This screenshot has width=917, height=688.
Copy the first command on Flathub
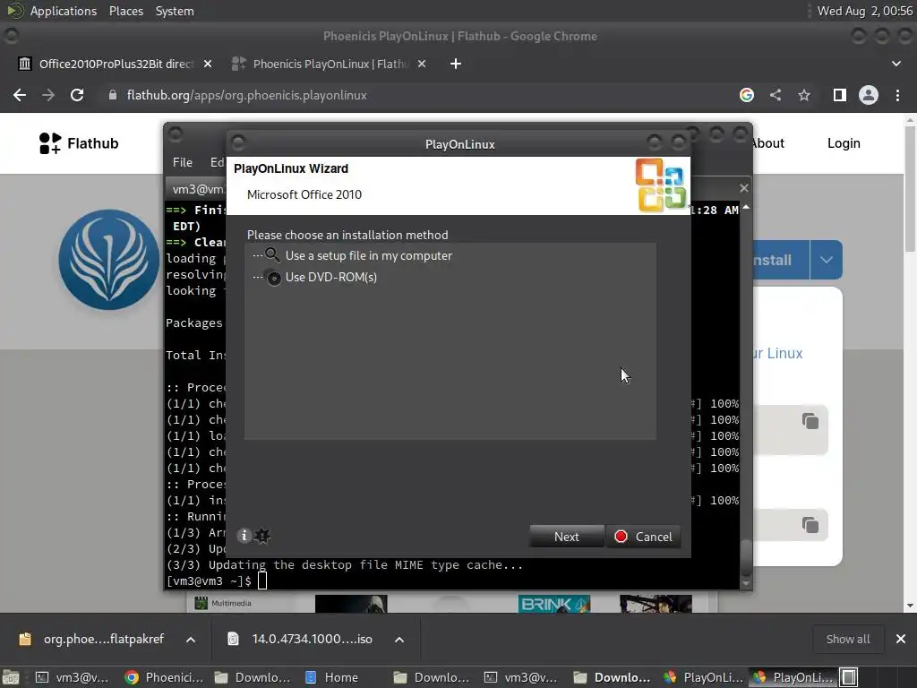810,421
